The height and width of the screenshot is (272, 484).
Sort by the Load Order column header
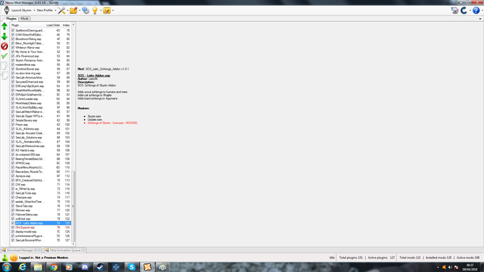53,25
